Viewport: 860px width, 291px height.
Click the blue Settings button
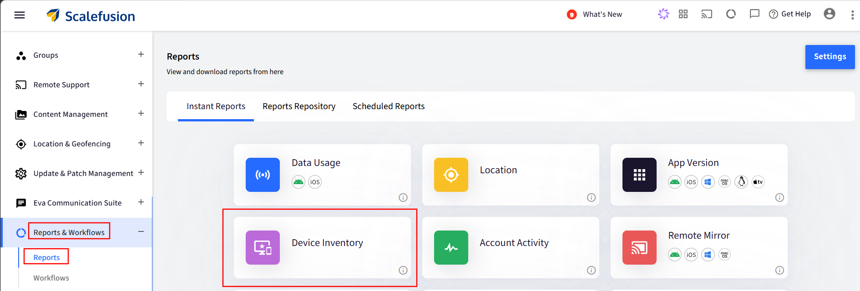[830, 57]
